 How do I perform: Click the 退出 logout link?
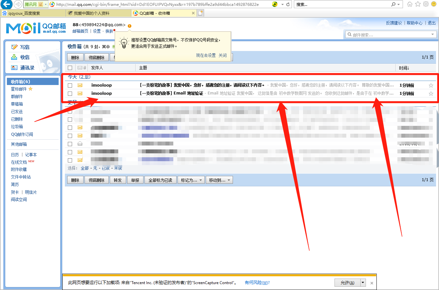pos(431,23)
